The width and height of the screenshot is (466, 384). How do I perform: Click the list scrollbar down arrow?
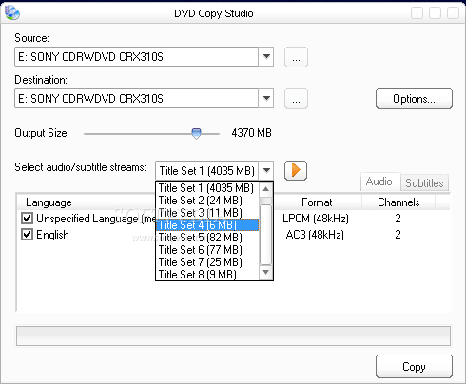[265, 273]
